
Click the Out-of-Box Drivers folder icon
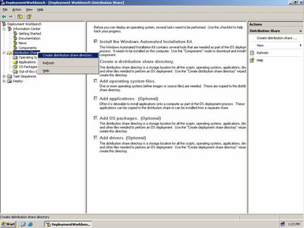[15, 72]
